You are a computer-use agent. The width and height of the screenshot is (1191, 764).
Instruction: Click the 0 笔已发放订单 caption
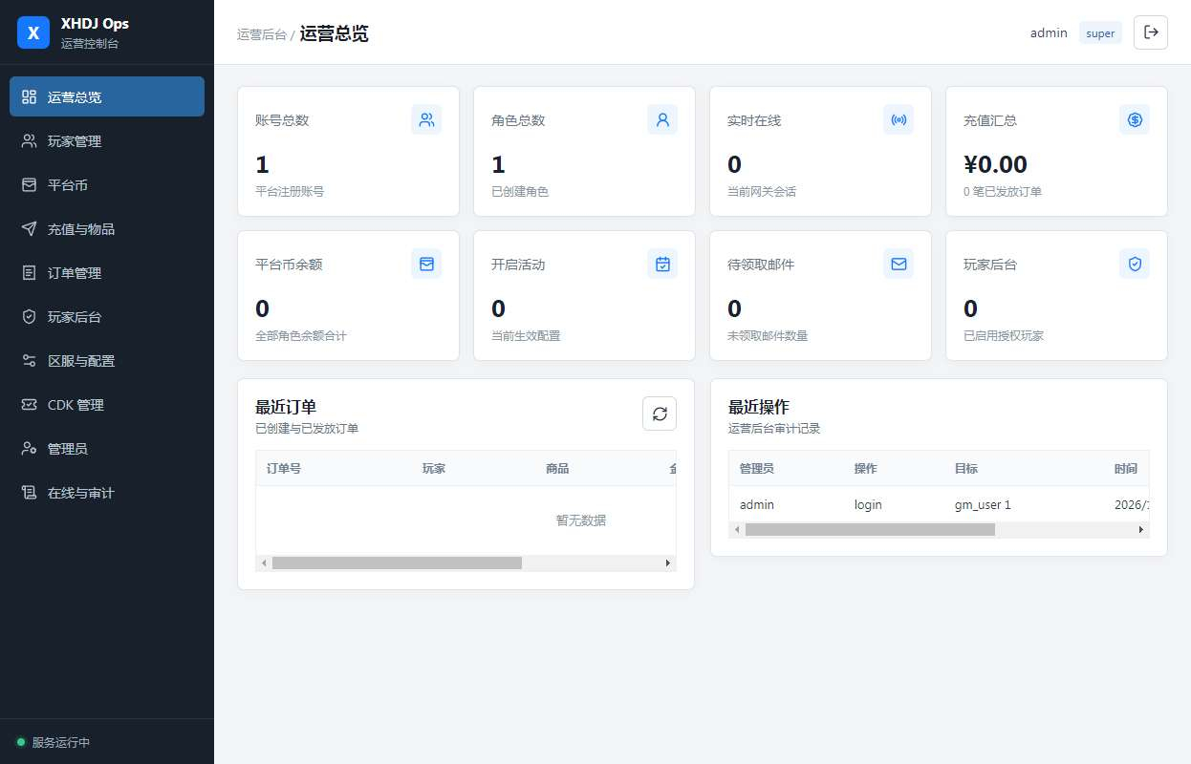coord(1003,191)
